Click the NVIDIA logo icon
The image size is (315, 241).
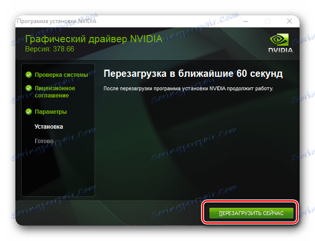(x=281, y=43)
